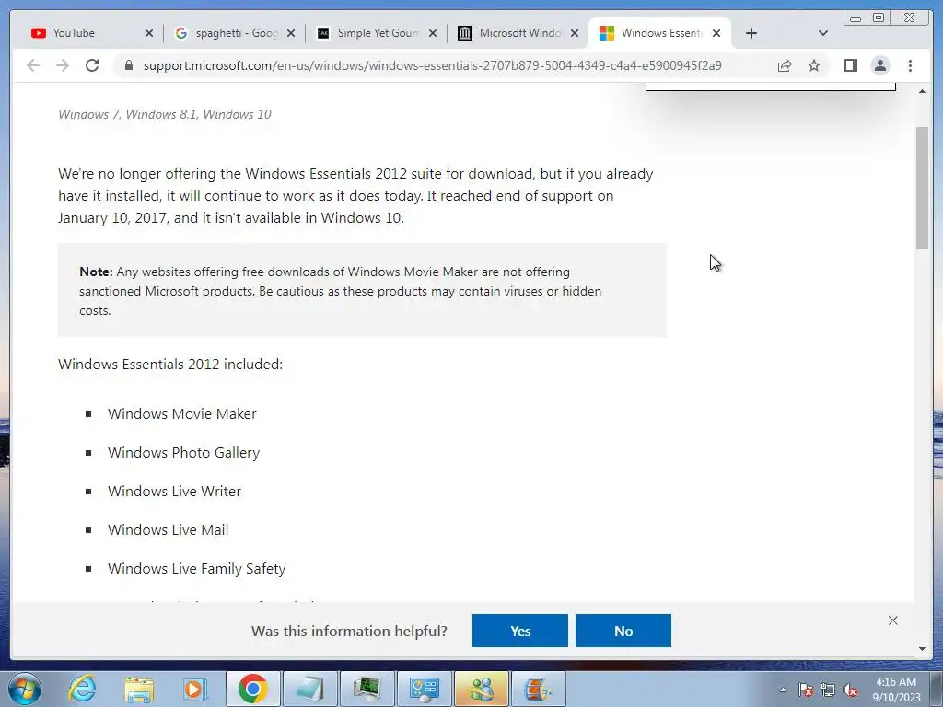Close the spaghetti Google tab
Screen dimensions: 943x707
(291, 33)
